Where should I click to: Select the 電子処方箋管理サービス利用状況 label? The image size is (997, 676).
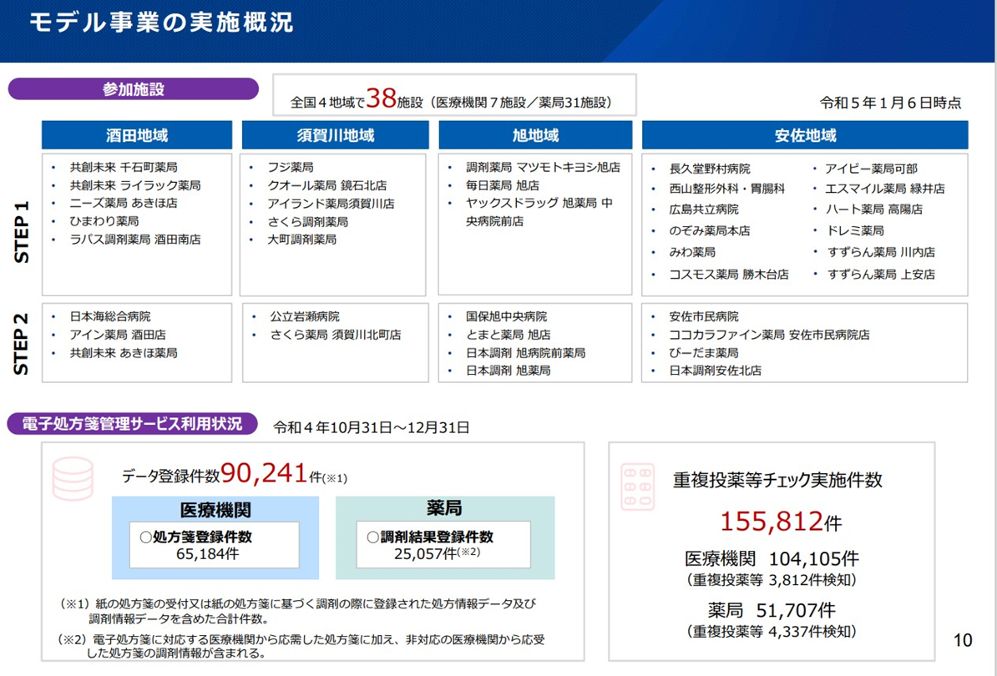[x=134, y=424]
